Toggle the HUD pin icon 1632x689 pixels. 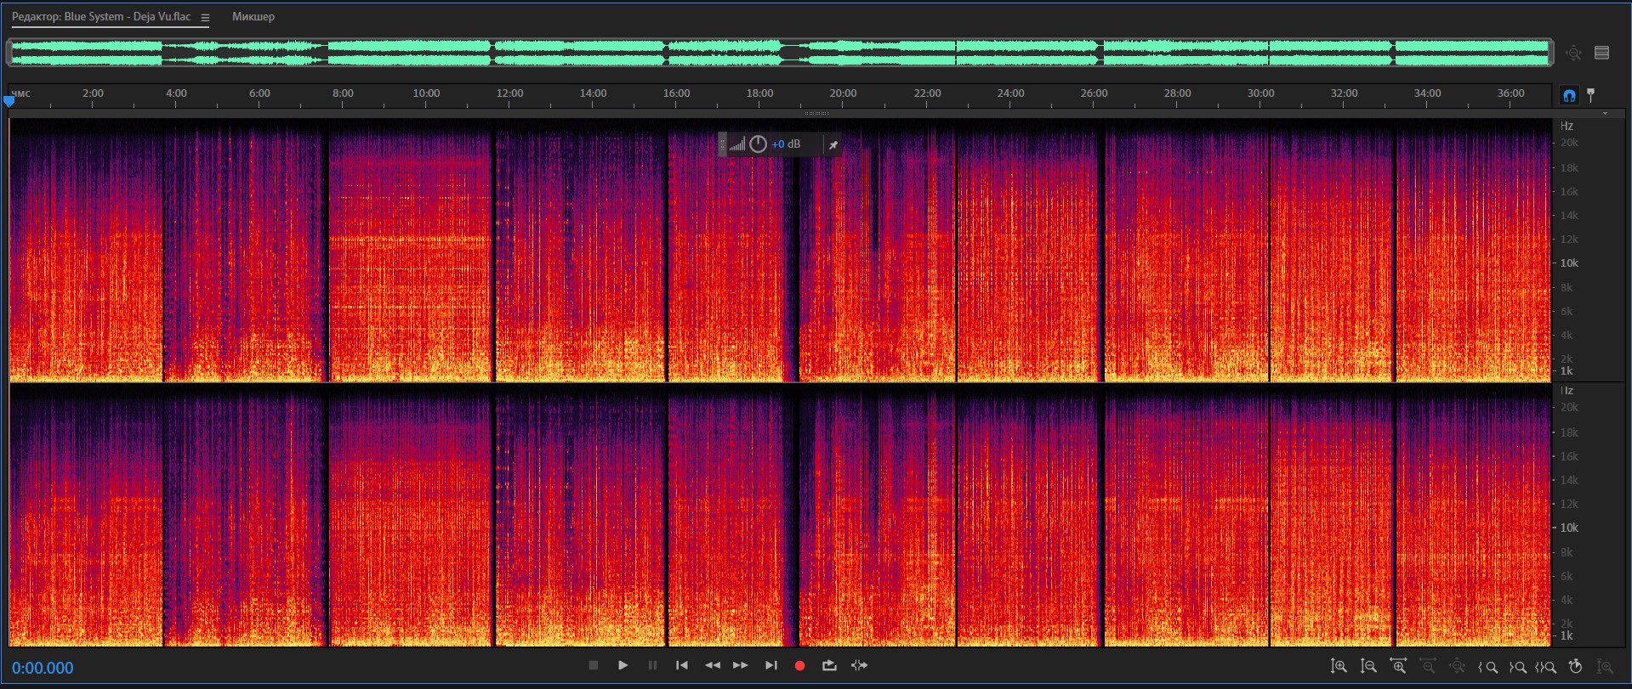click(833, 145)
